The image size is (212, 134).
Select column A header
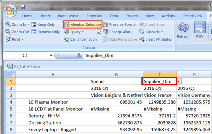(53, 75)
